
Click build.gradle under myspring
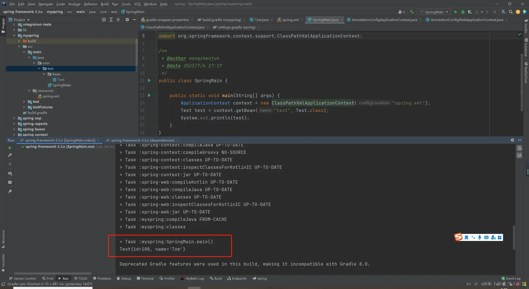coord(35,113)
